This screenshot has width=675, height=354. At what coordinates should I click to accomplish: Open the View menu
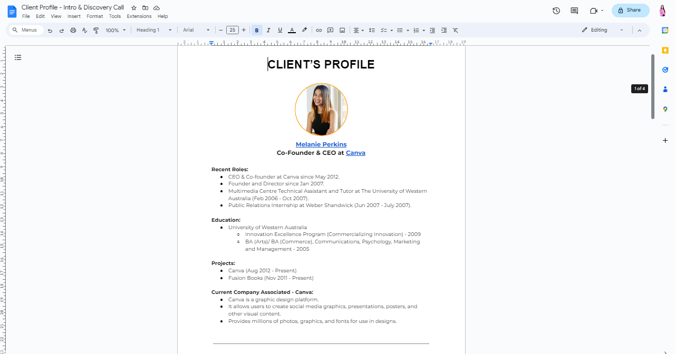click(56, 16)
